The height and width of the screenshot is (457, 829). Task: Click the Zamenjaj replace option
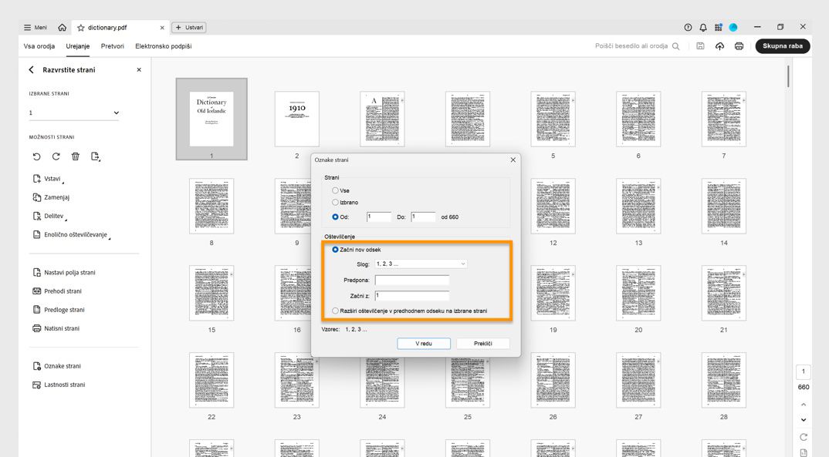point(51,197)
